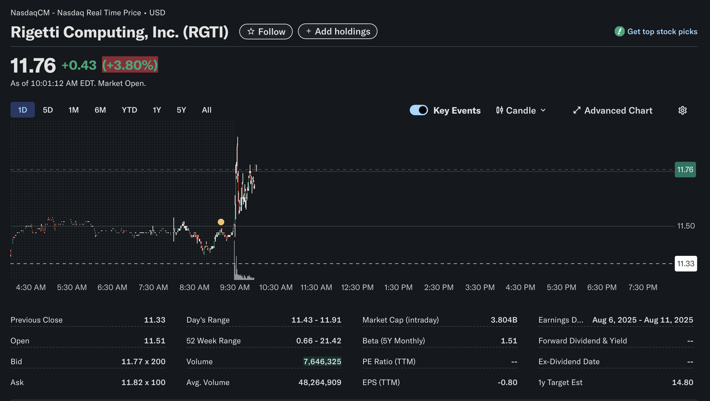Click the green badge icon beside stock picks
The width and height of the screenshot is (710, 401).
click(619, 32)
